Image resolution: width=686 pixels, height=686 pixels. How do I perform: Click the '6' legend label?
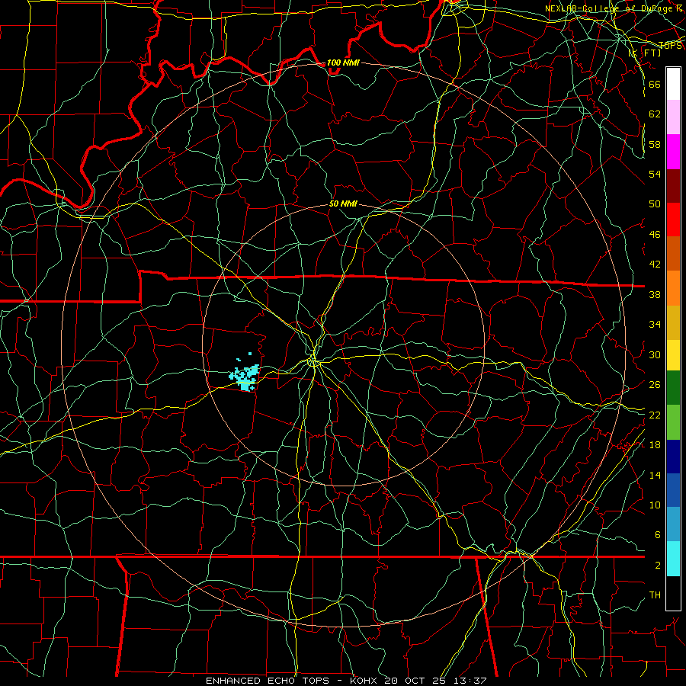coord(657,534)
